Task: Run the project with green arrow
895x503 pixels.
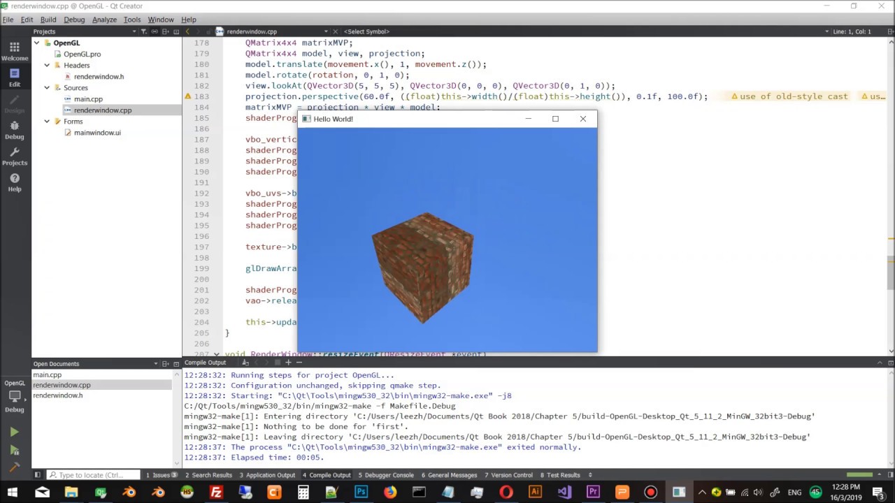Action: (15, 432)
